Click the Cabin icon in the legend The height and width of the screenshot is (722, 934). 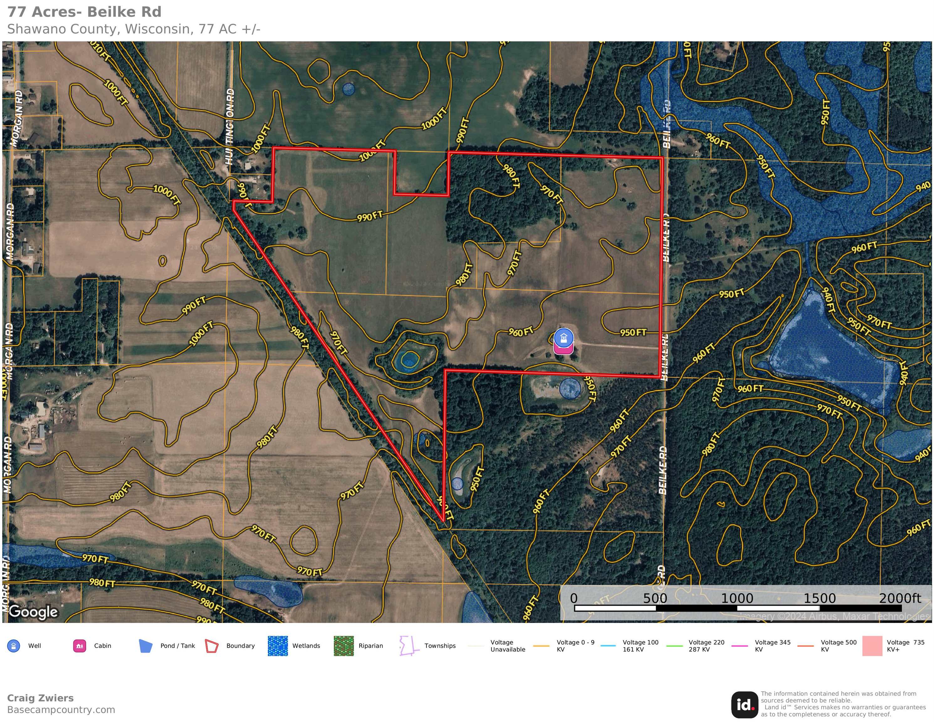[x=80, y=646]
